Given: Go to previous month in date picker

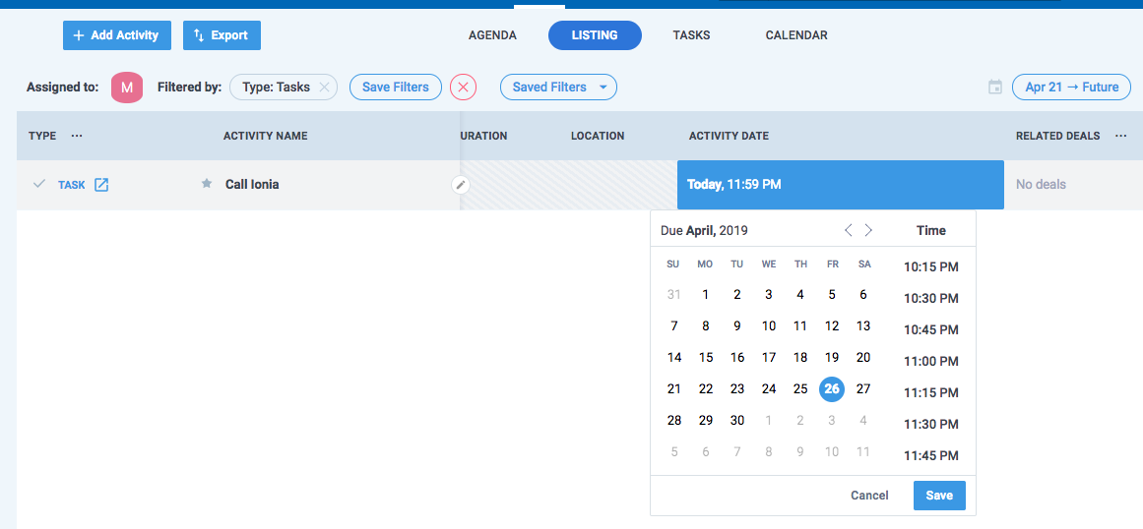Looking at the screenshot, I should click(848, 231).
